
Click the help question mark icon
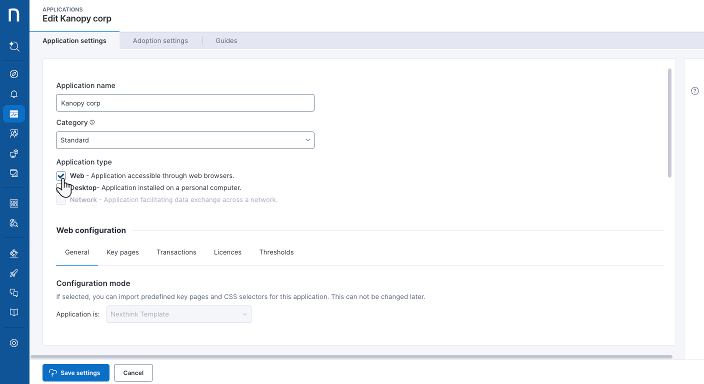click(x=694, y=91)
